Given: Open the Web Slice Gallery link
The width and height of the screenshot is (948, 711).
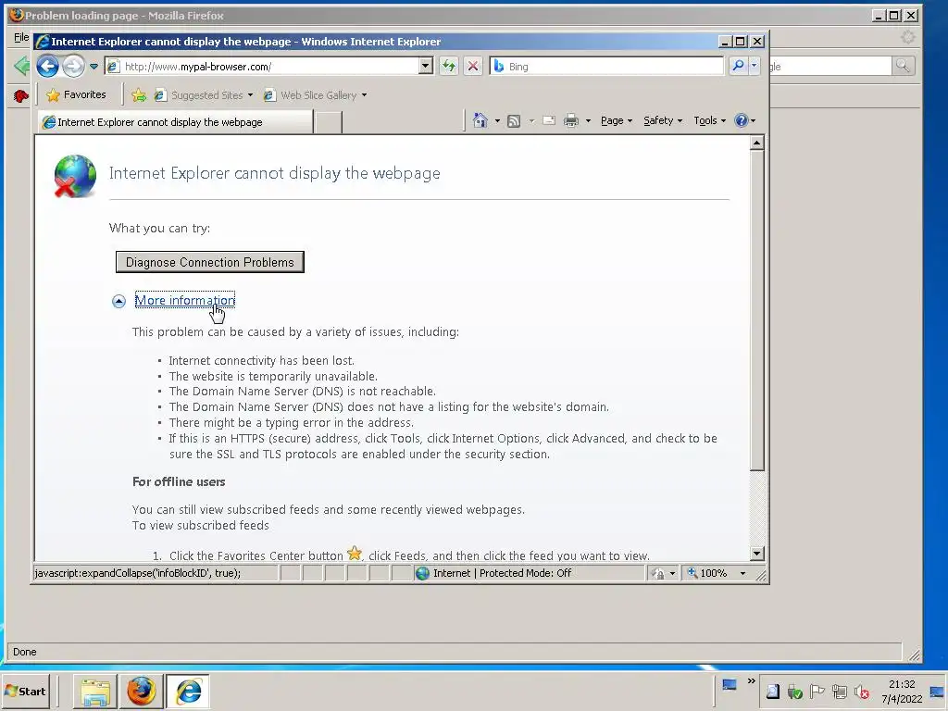Looking at the screenshot, I should [x=315, y=95].
